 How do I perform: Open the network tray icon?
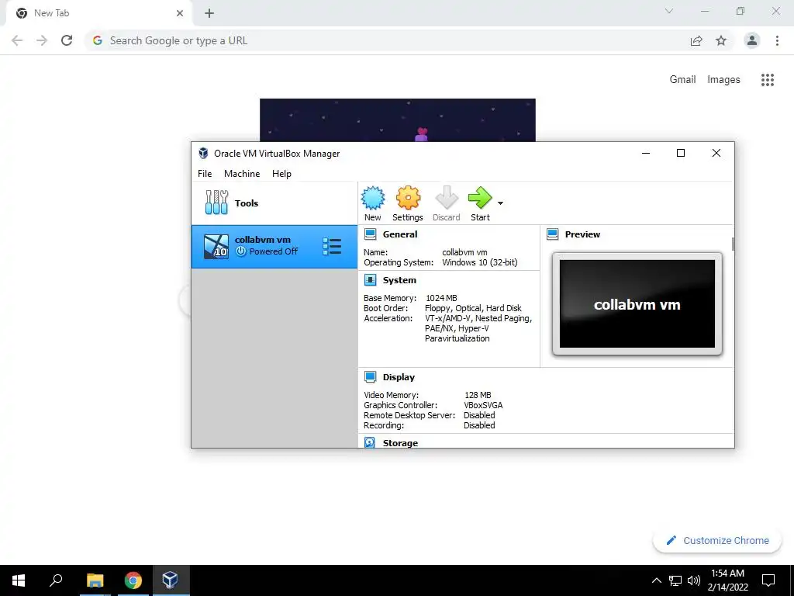pos(675,580)
